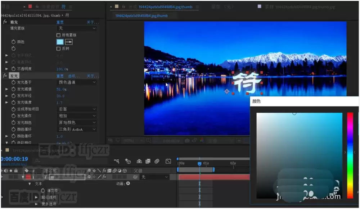360x209 pixels.
Task: Click the 动画 add animator play button
Action: 128,183
